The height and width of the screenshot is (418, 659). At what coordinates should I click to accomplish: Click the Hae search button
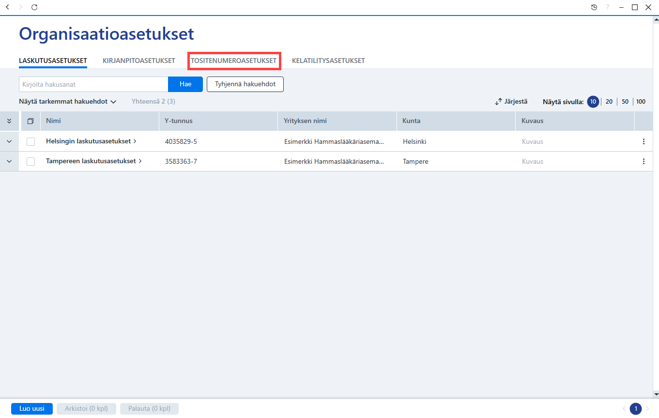coord(185,84)
